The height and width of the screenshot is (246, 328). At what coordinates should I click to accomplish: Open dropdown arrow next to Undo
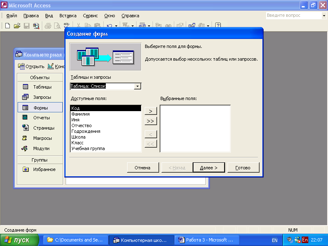(x=116, y=26)
